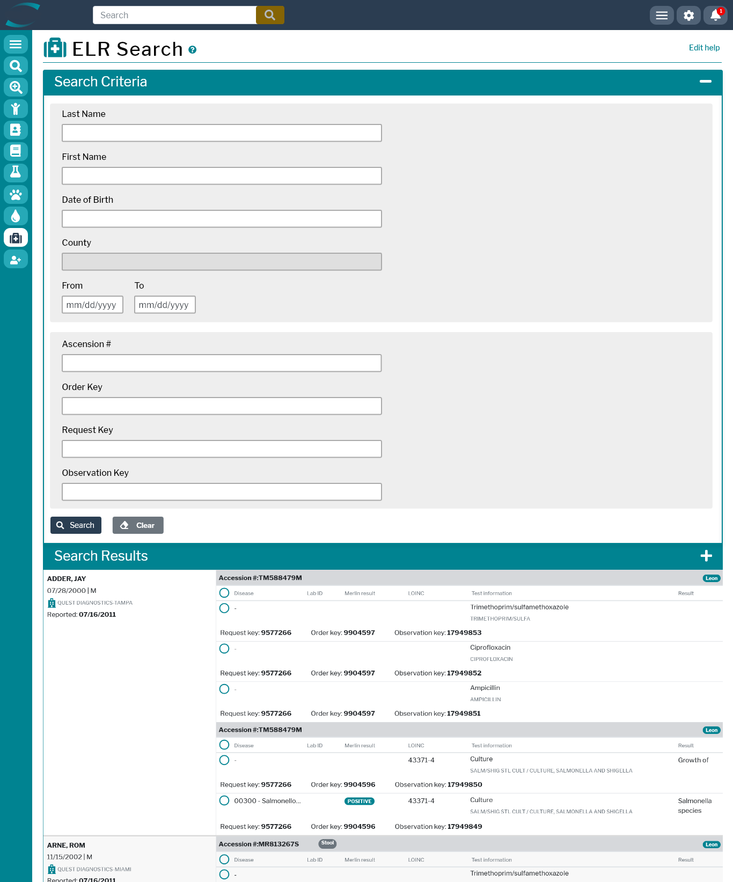This screenshot has height=882, width=733.
Task: Select the Ampicillin result radio button
Action: (x=224, y=689)
